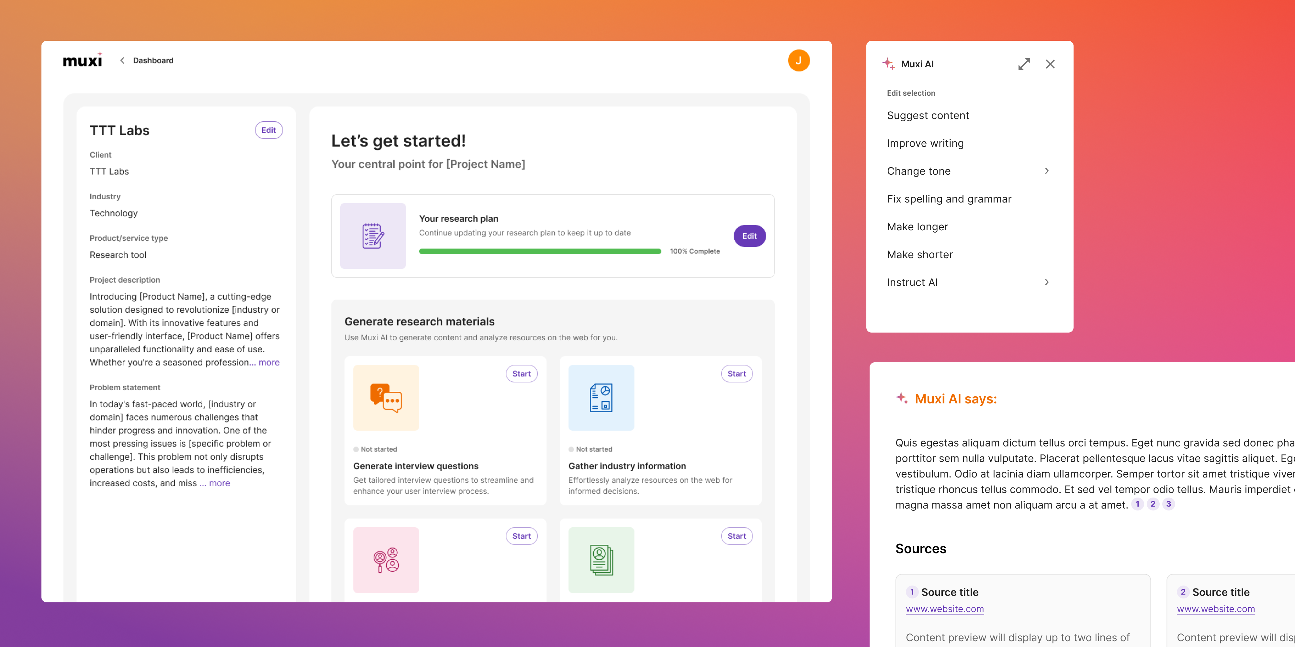Click the back arrow next to Dashboard
The image size is (1295, 647).
[122, 60]
